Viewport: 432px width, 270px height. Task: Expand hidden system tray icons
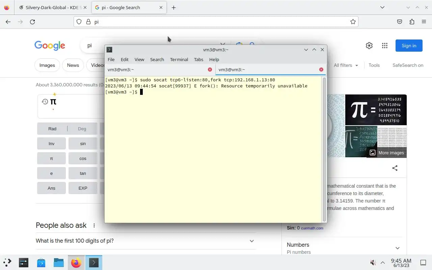click(383, 263)
